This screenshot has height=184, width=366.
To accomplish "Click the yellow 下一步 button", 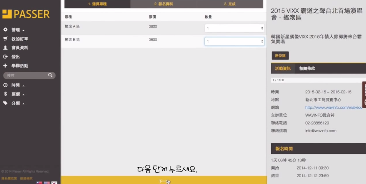I will 164,180.
